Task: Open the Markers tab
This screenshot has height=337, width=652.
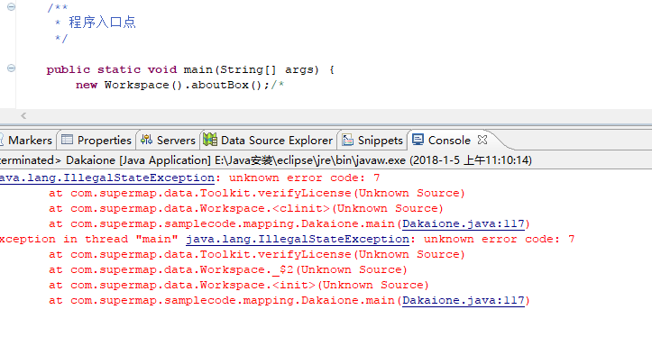Action: point(27,140)
